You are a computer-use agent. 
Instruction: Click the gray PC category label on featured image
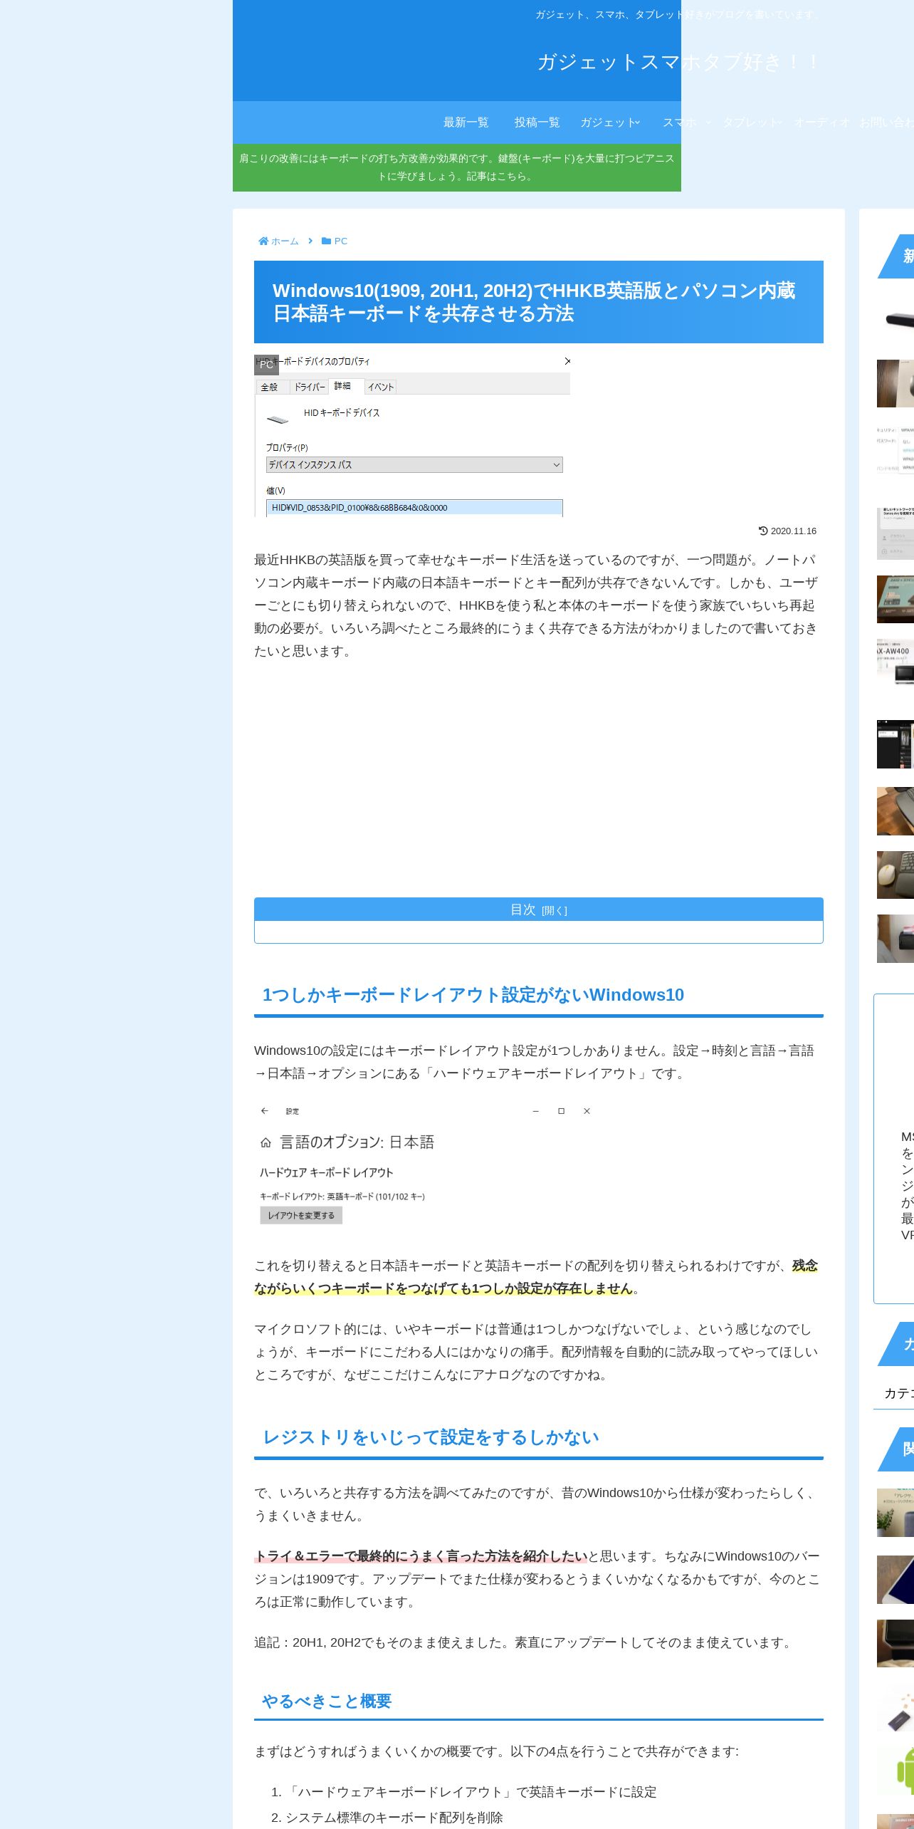point(266,365)
